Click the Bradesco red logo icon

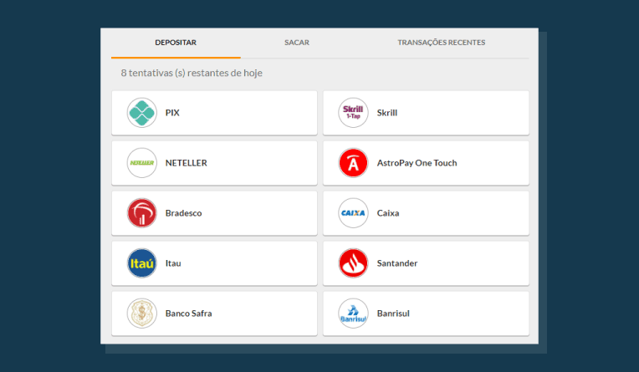point(142,213)
